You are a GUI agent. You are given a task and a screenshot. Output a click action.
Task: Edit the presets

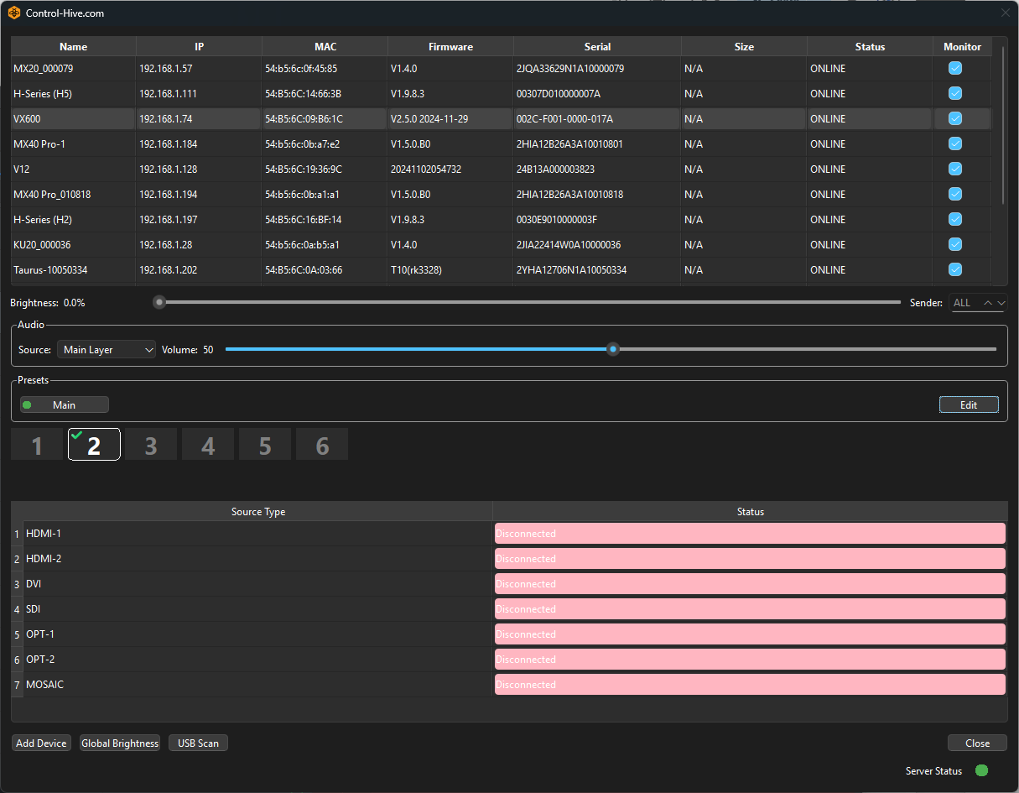(969, 405)
